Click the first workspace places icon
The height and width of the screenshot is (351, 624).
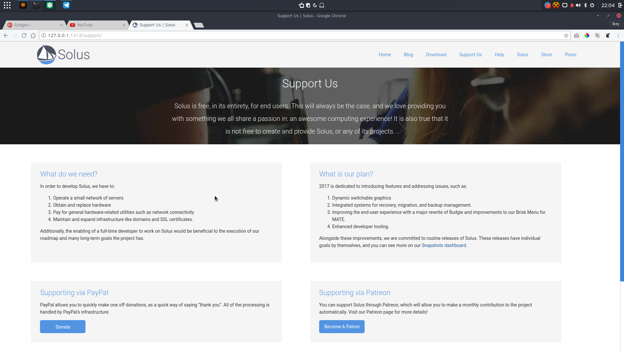[301, 5]
